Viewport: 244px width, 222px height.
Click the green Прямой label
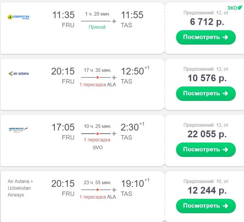[x=97, y=27]
